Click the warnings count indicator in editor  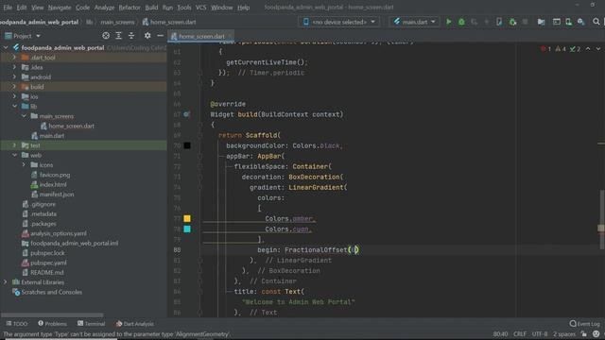[x=561, y=49]
